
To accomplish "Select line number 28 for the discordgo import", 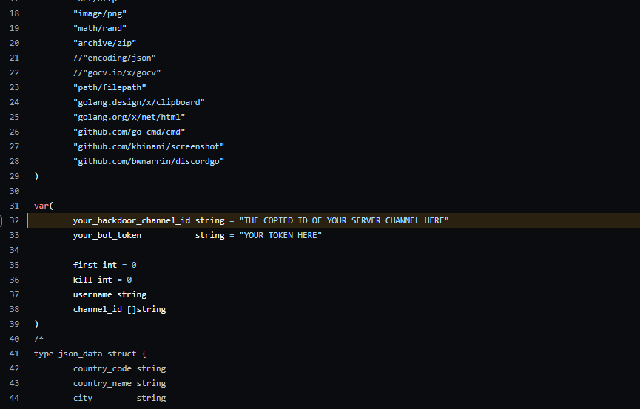I will [x=14, y=161].
